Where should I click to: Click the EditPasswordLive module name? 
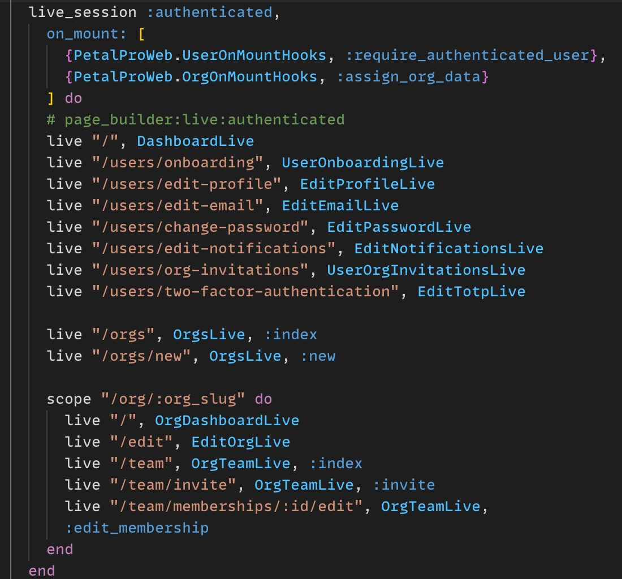(399, 227)
